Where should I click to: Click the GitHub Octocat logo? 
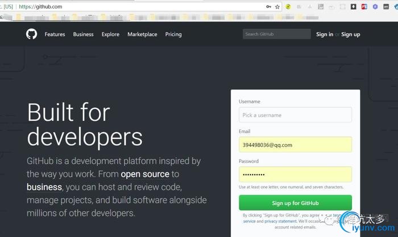pos(31,34)
